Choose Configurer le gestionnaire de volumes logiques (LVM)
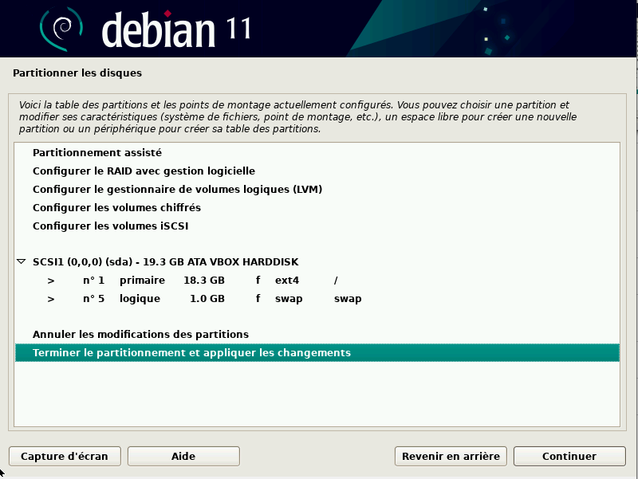 (317, 189)
